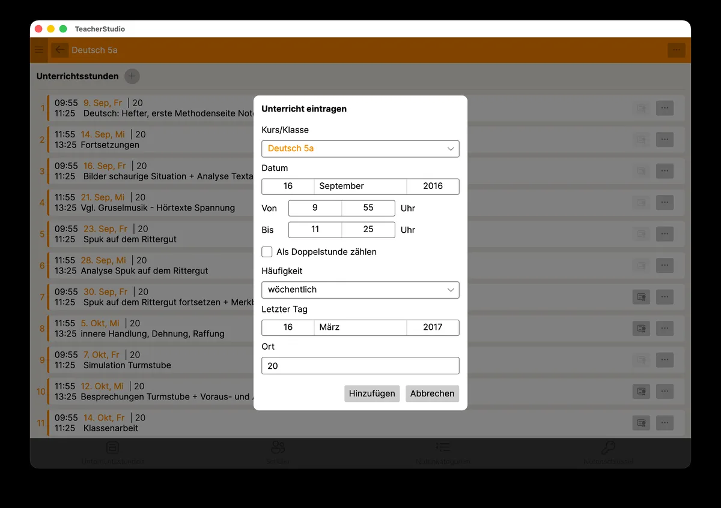Open more options for the 30. Sep lesson

tap(665, 297)
